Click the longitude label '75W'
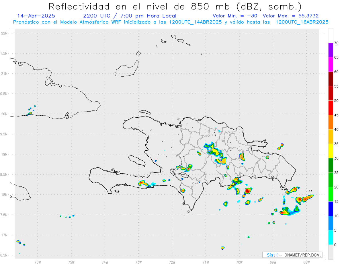Image resolution: width=344 pixels, height=266 pixels. (x=71, y=262)
